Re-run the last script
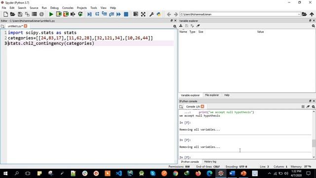This screenshot has height=178, width=316. click(80, 14)
